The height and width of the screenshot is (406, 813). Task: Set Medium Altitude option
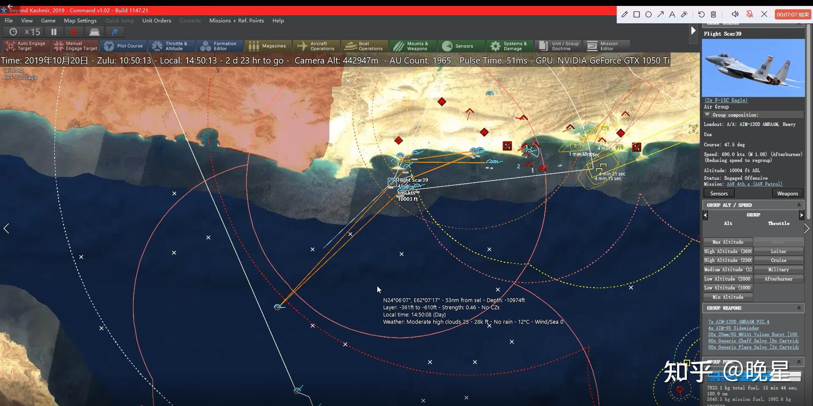(x=728, y=269)
